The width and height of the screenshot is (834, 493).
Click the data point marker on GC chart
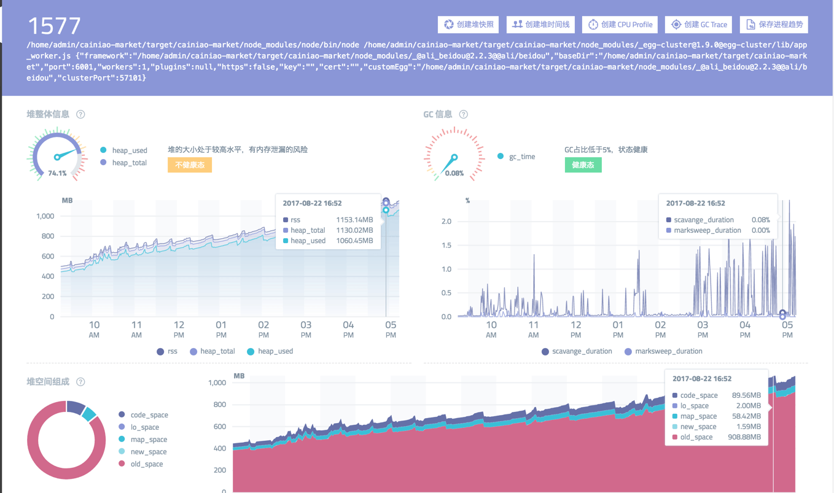click(x=782, y=315)
